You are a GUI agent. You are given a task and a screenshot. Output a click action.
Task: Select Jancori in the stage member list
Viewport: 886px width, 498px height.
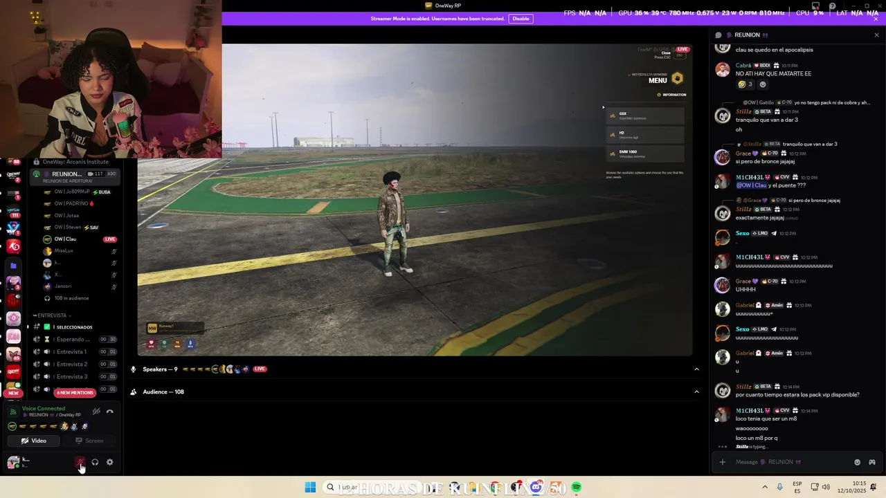pyautogui.click(x=80, y=286)
